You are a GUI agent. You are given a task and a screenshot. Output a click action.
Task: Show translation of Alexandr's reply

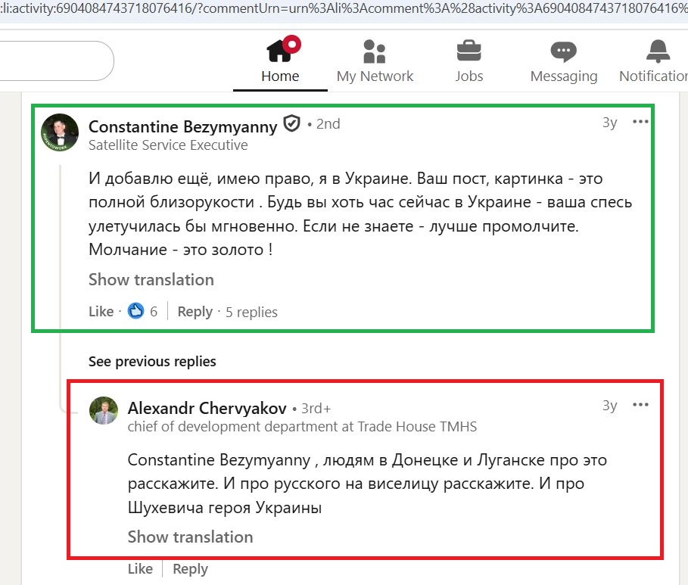pyautogui.click(x=190, y=537)
